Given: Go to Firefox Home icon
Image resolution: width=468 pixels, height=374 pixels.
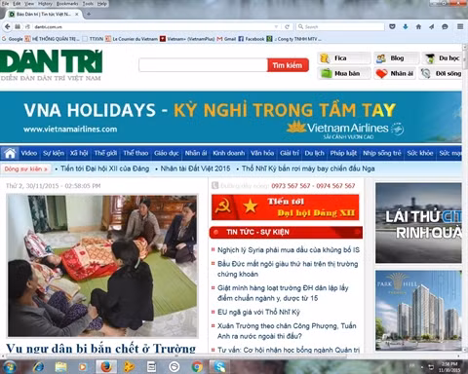Looking at the screenshot, I should (418, 26).
